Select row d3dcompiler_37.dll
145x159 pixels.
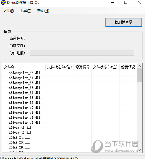(x=70, y=93)
